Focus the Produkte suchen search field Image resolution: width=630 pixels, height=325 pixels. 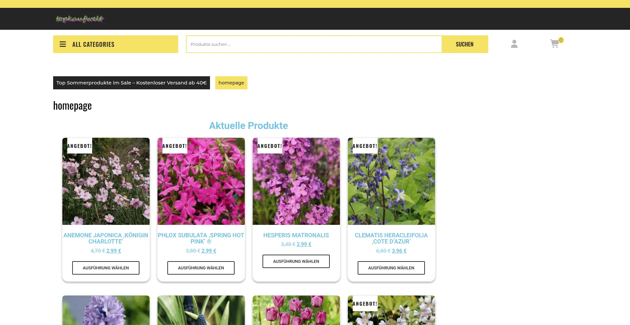coord(314,44)
